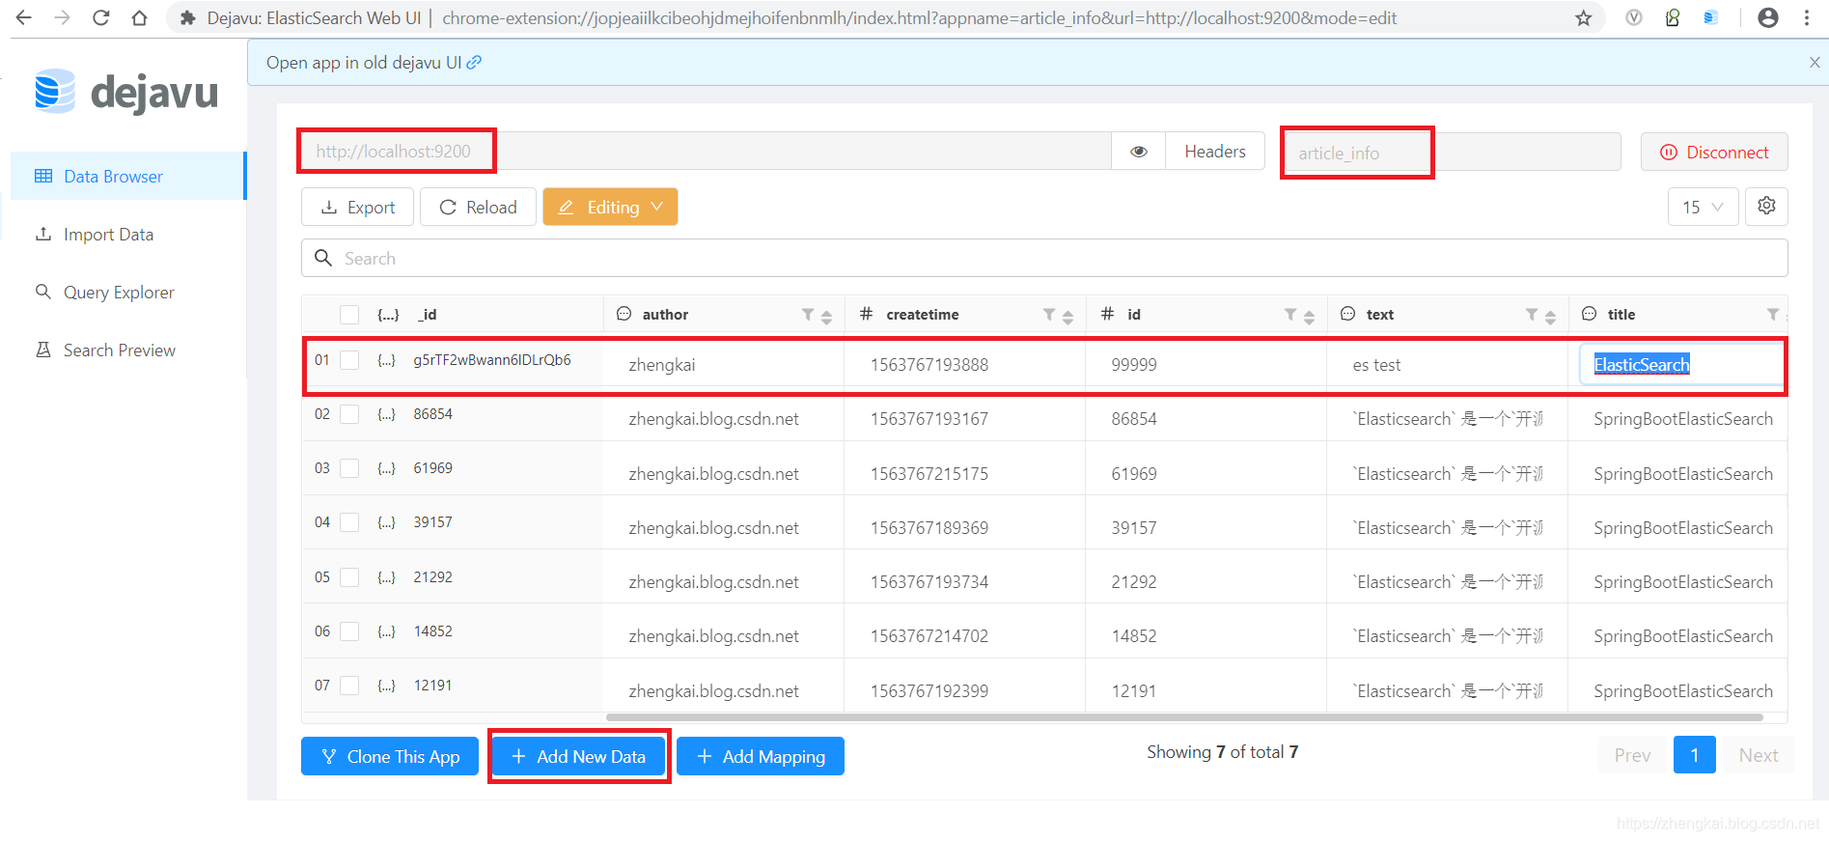The image size is (1829, 841).
Task: Click the horizontal table scrollbar
Action: [1184, 717]
